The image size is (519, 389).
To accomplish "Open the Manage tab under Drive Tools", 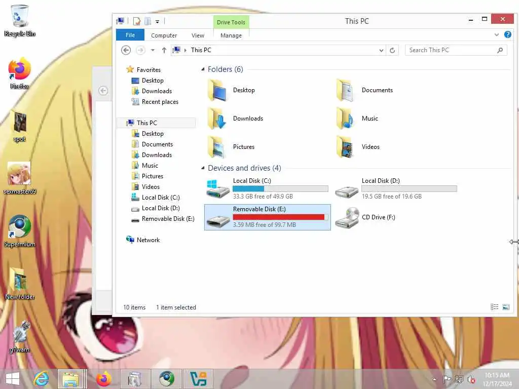I will pos(231,35).
